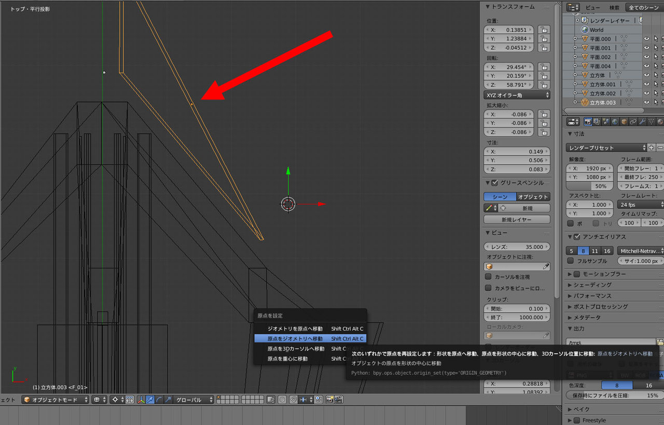The width and height of the screenshot is (664, 425).
Task: Click the Grease Pencil data pencil icon
Action: click(x=488, y=208)
